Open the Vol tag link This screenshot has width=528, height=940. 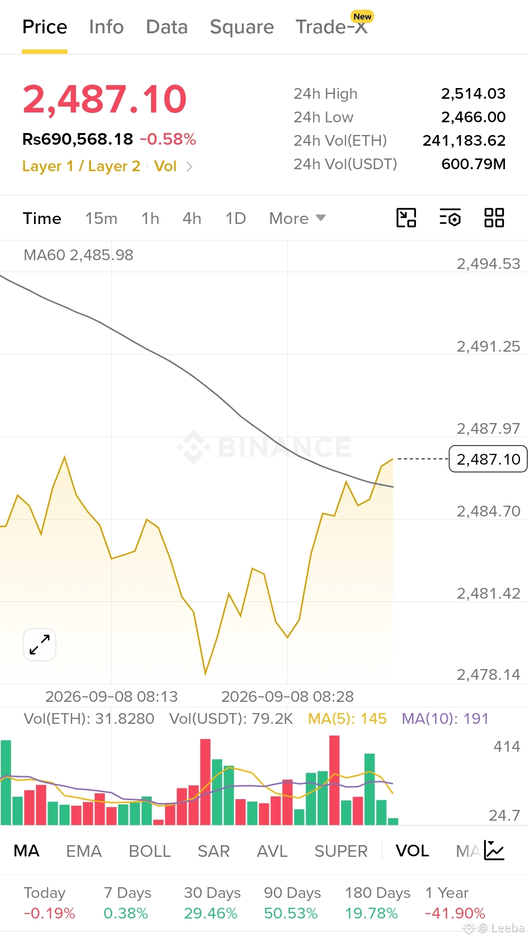click(165, 166)
